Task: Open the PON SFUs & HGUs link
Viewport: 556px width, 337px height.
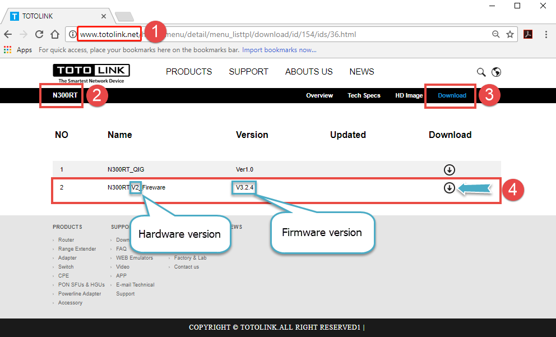Action: (x=82, y=284)
